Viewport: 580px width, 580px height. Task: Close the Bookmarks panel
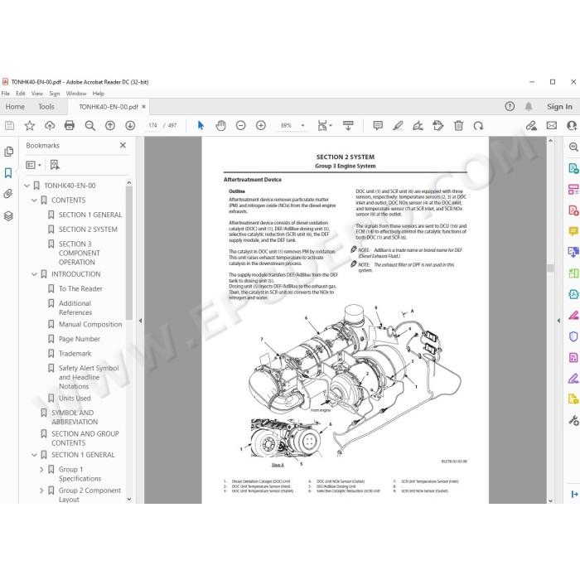click(123, 145)
